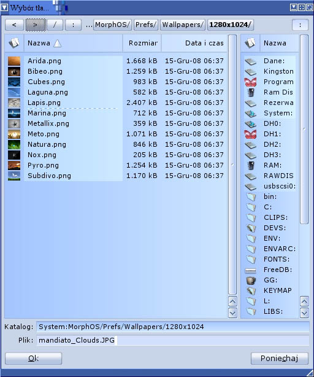Go back with the < navigation button
This screenshot has width=314, height=377.
(x=14, y=25)
